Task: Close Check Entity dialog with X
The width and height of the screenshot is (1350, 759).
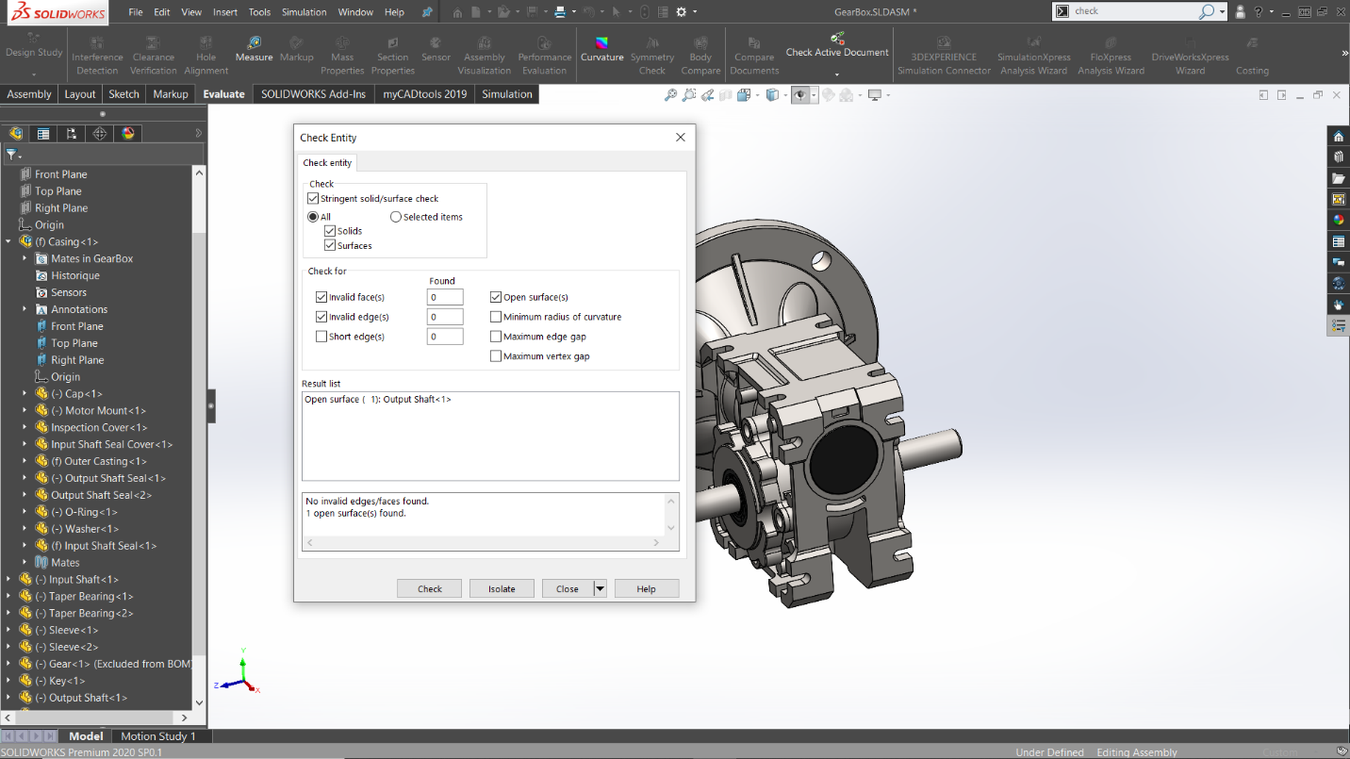Action: (681, 138)
